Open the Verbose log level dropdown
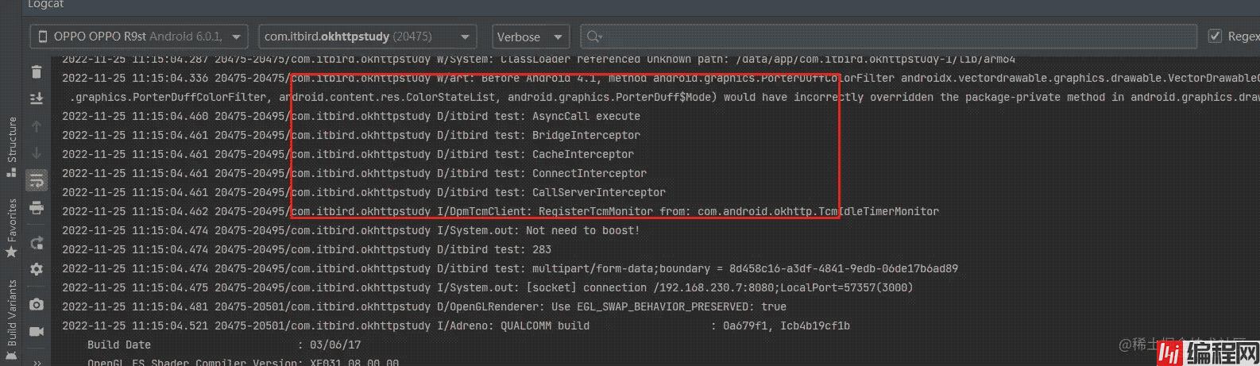This screenshot has width=1260, height=366. pos(530,37)
